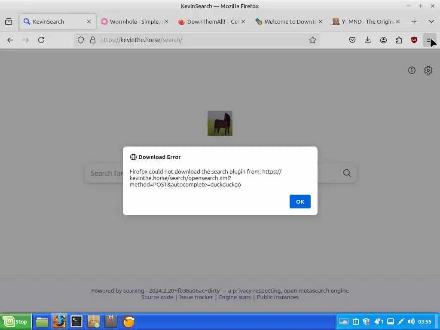Image resolution: width=440 pixels, height=330 pixels.
Task: Open KevinSearch preferences gear icon
Action: click(x=428, y=70)
